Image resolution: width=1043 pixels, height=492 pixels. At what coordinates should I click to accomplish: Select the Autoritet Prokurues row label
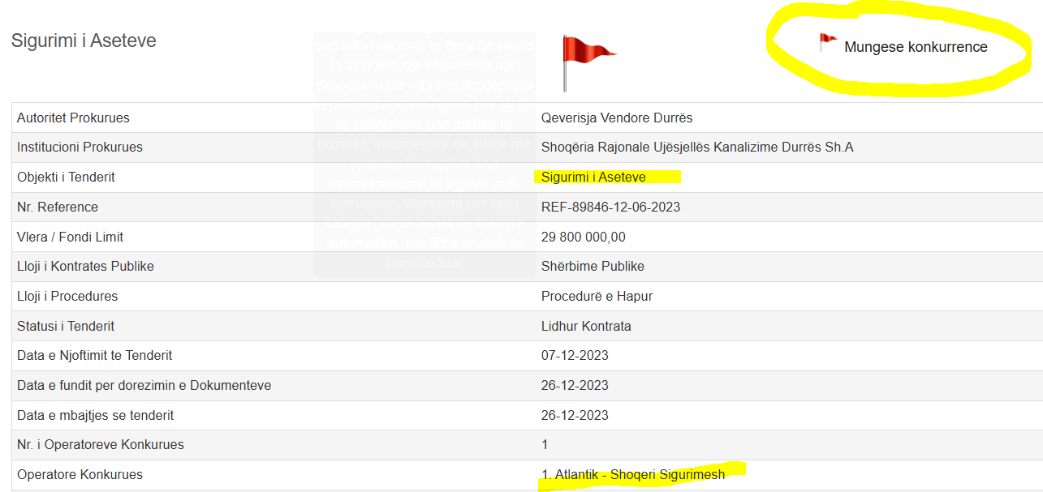(73, 118)
